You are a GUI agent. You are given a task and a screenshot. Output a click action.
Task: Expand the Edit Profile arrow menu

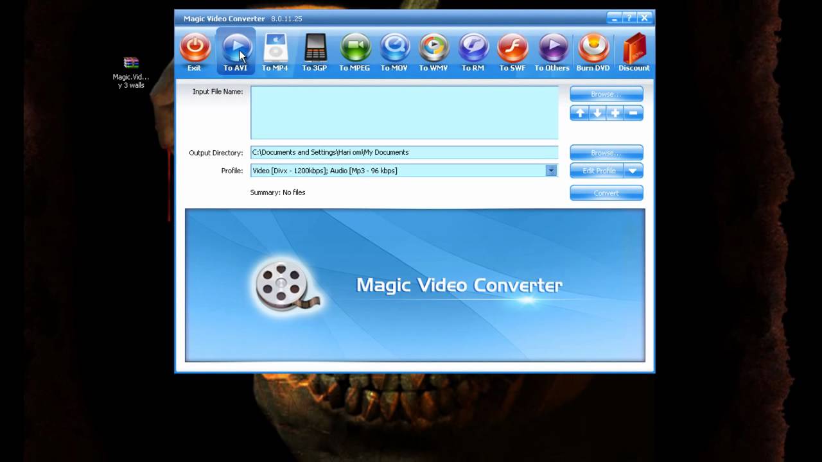coord(633,171)
